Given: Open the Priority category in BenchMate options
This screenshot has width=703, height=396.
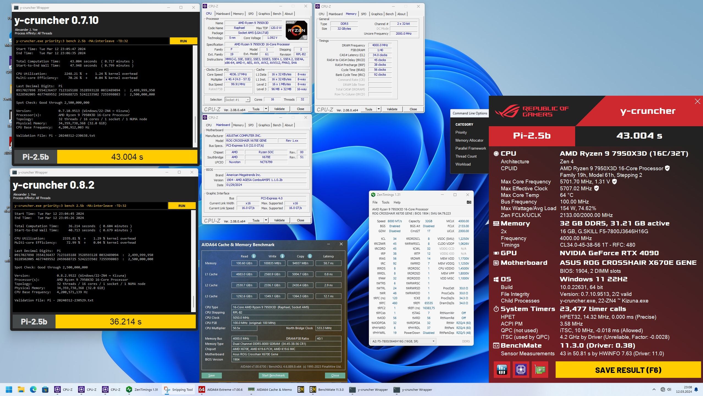Looking at the screenshot, I should [461, 132].
